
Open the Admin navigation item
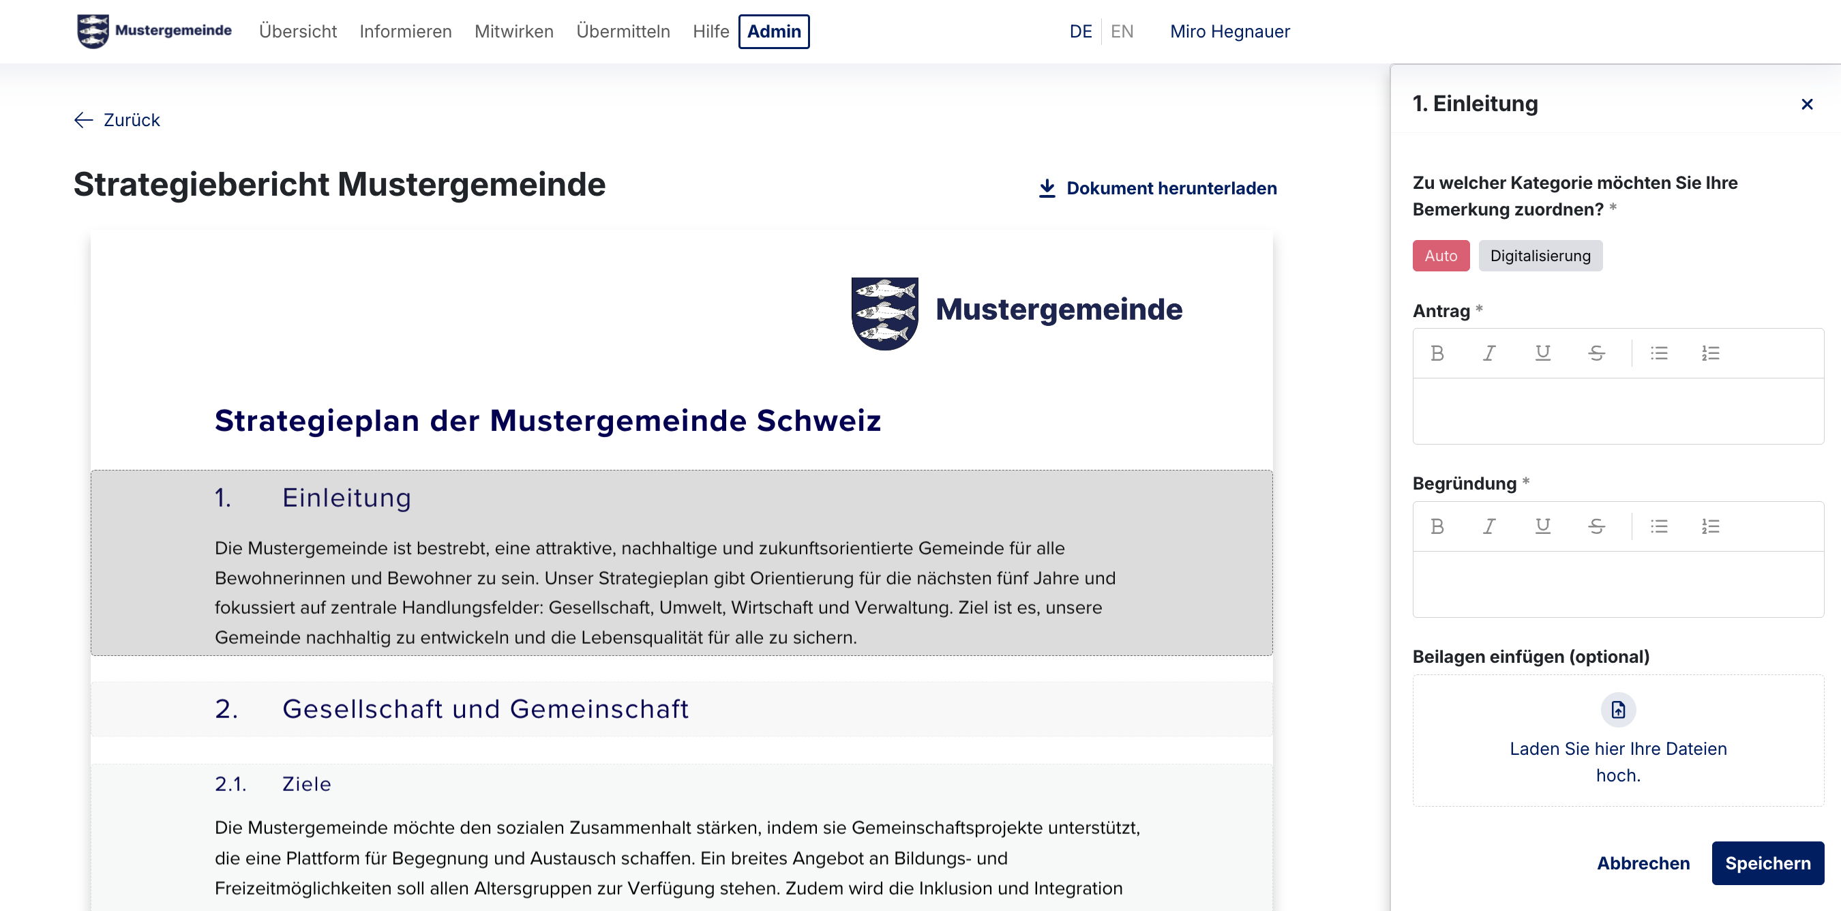point(773,31)
